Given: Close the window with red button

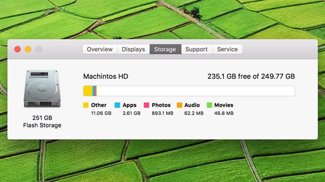Looking at the screenshot, I should pyautogui.click(x=18, y=49).
